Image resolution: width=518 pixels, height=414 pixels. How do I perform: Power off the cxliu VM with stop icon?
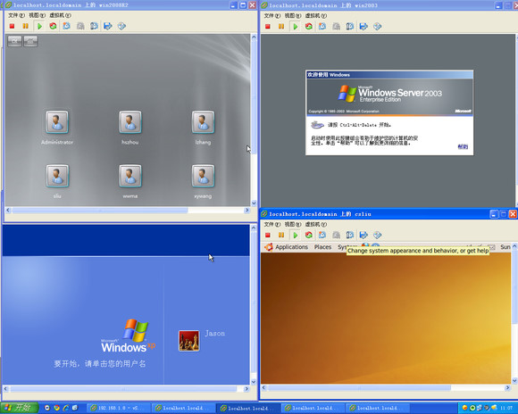pyautogui.click(x=268, y=235)
